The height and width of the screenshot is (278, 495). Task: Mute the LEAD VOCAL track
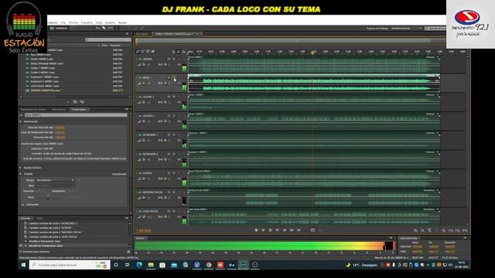(x=169, y=211)
